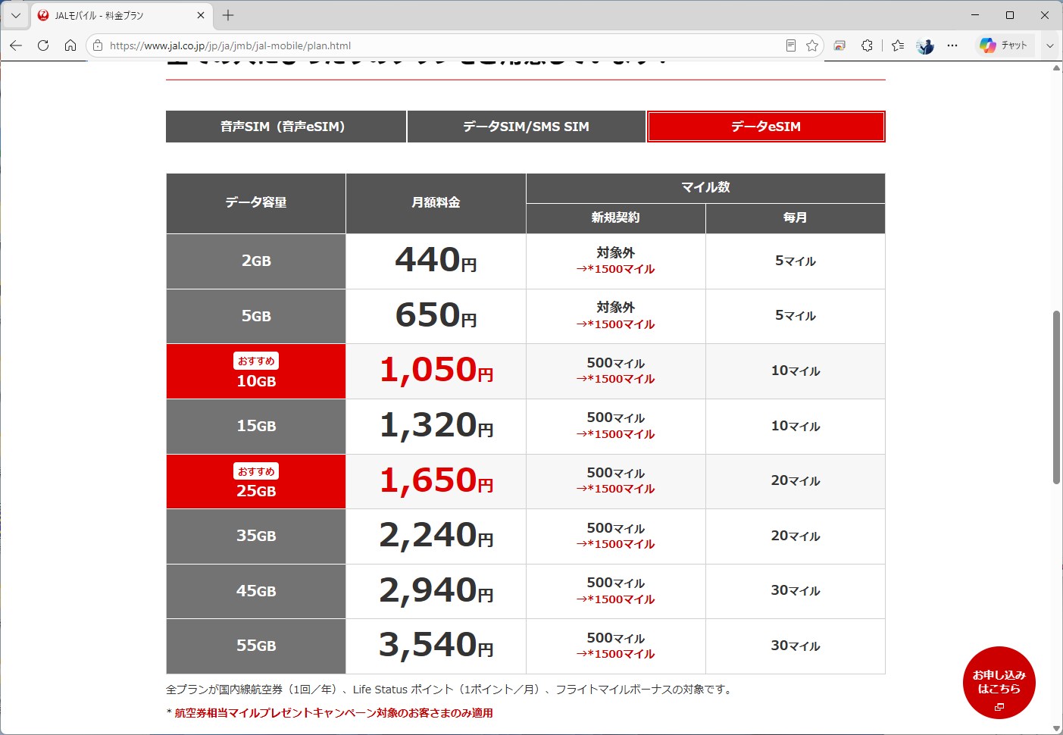Open the Favorites list icon

click(x=898, y=45)
